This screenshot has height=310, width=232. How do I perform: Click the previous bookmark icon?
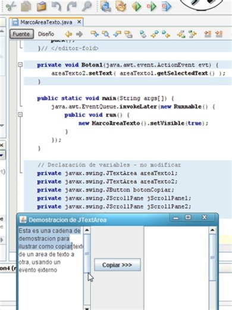click(x=155, y=34)
